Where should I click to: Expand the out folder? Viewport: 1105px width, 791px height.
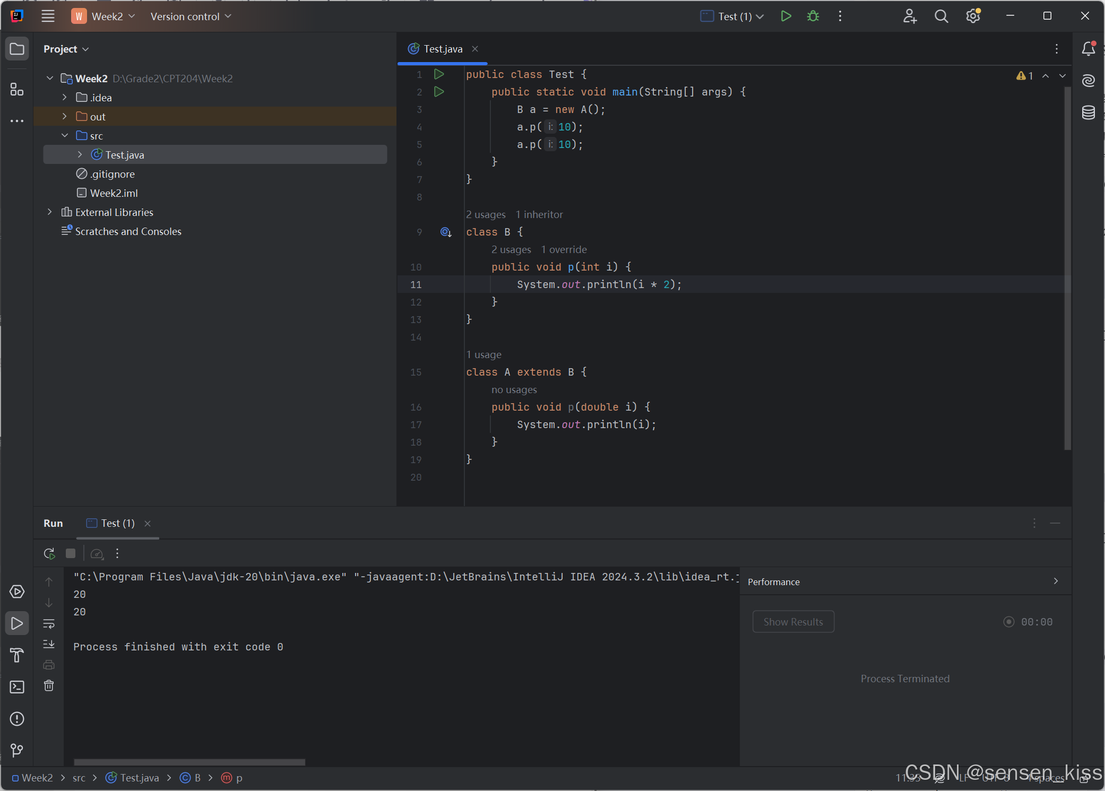coord(65,116)
